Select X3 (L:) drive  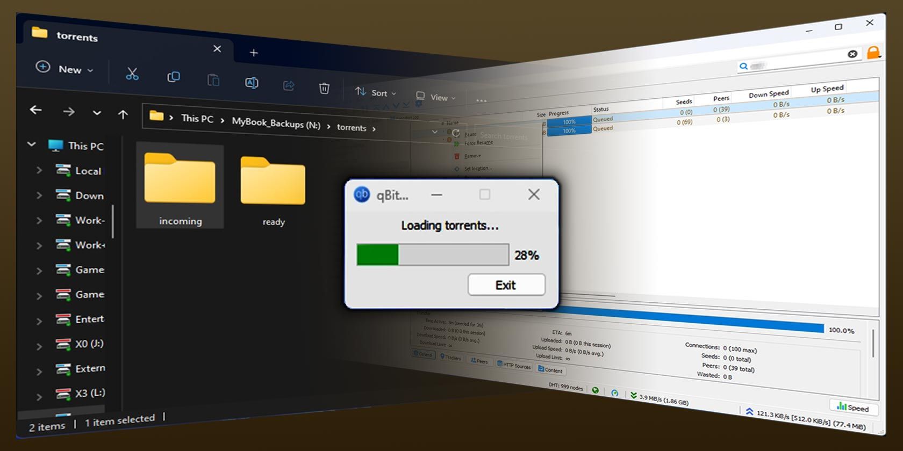tap(81, 394)
